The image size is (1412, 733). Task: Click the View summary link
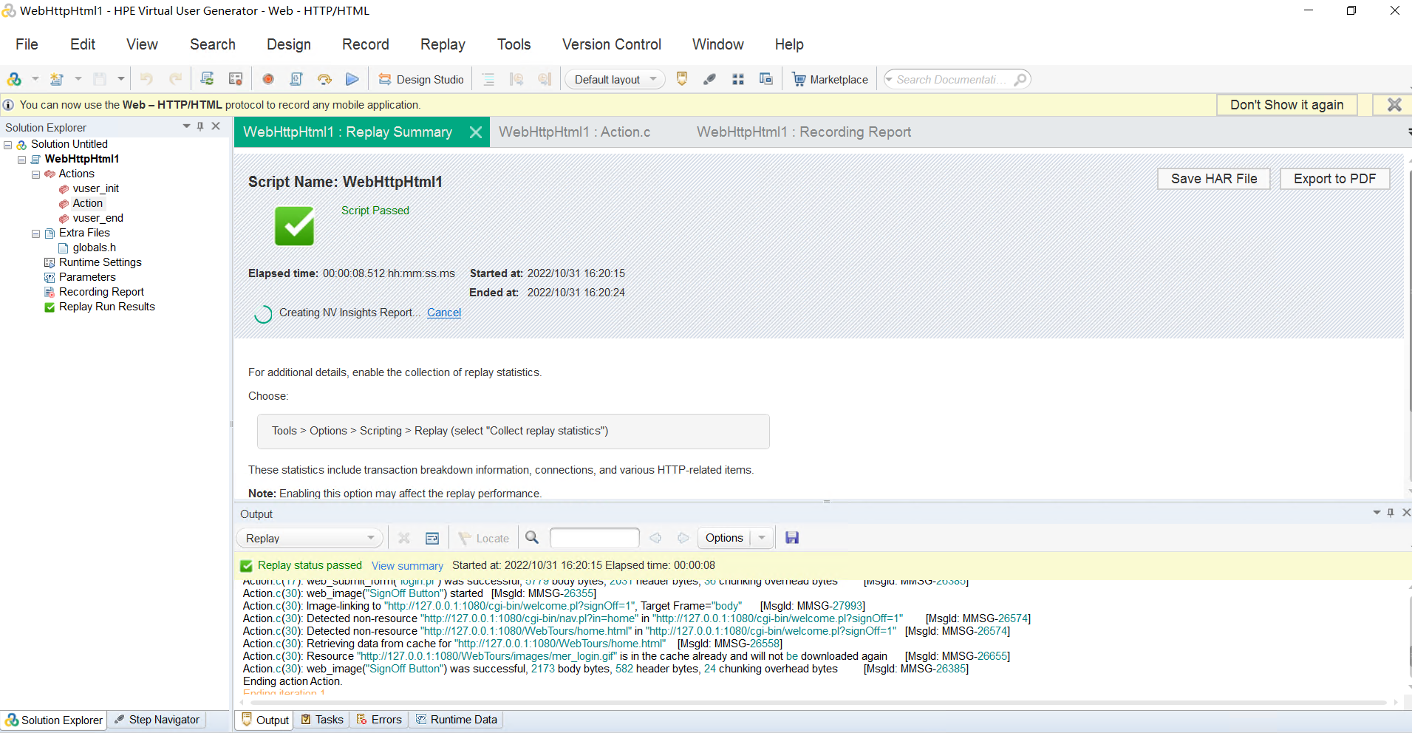point(407,566)
